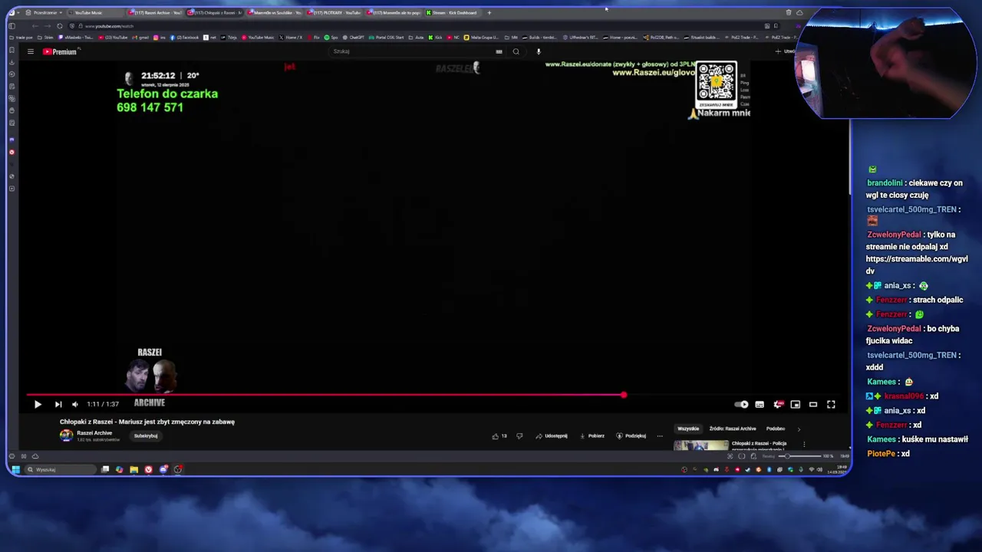Click the Pobierz download button
This screenshot has width=982, height=552.
[x=592, y=435]
